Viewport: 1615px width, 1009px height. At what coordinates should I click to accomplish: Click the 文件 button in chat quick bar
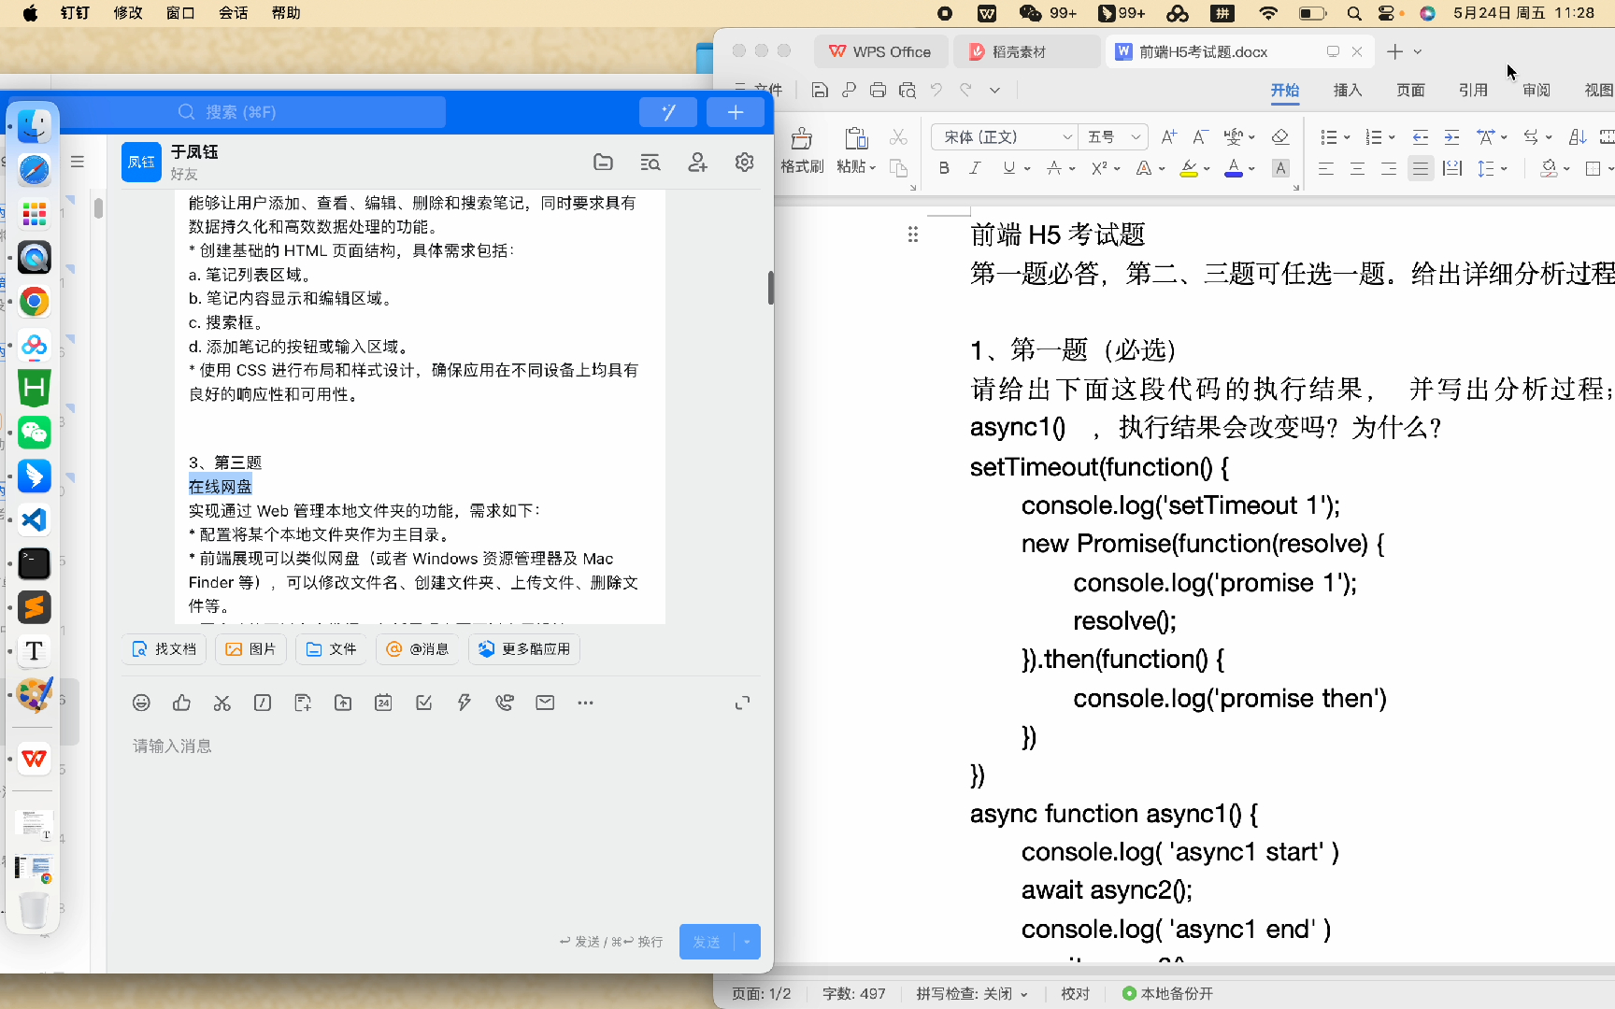click(331, 648)
